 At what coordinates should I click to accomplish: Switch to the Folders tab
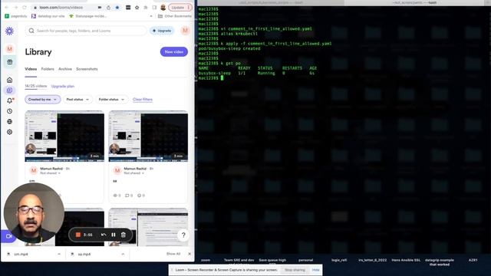coord(48,69)
